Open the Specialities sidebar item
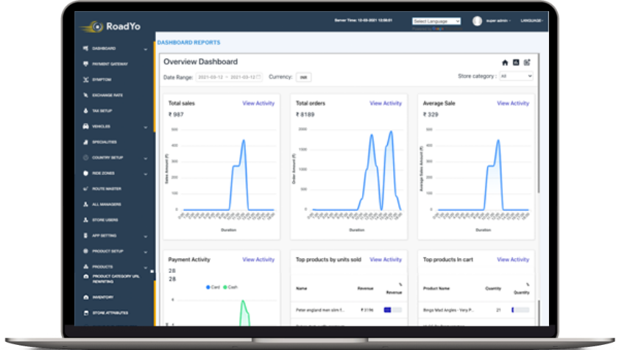 (105, 142)
